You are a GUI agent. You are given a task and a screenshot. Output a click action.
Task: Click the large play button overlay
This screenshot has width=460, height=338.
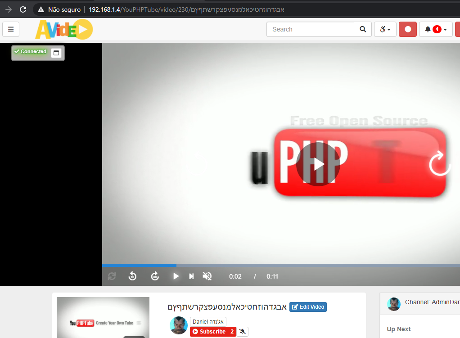(x=318, y=164)
